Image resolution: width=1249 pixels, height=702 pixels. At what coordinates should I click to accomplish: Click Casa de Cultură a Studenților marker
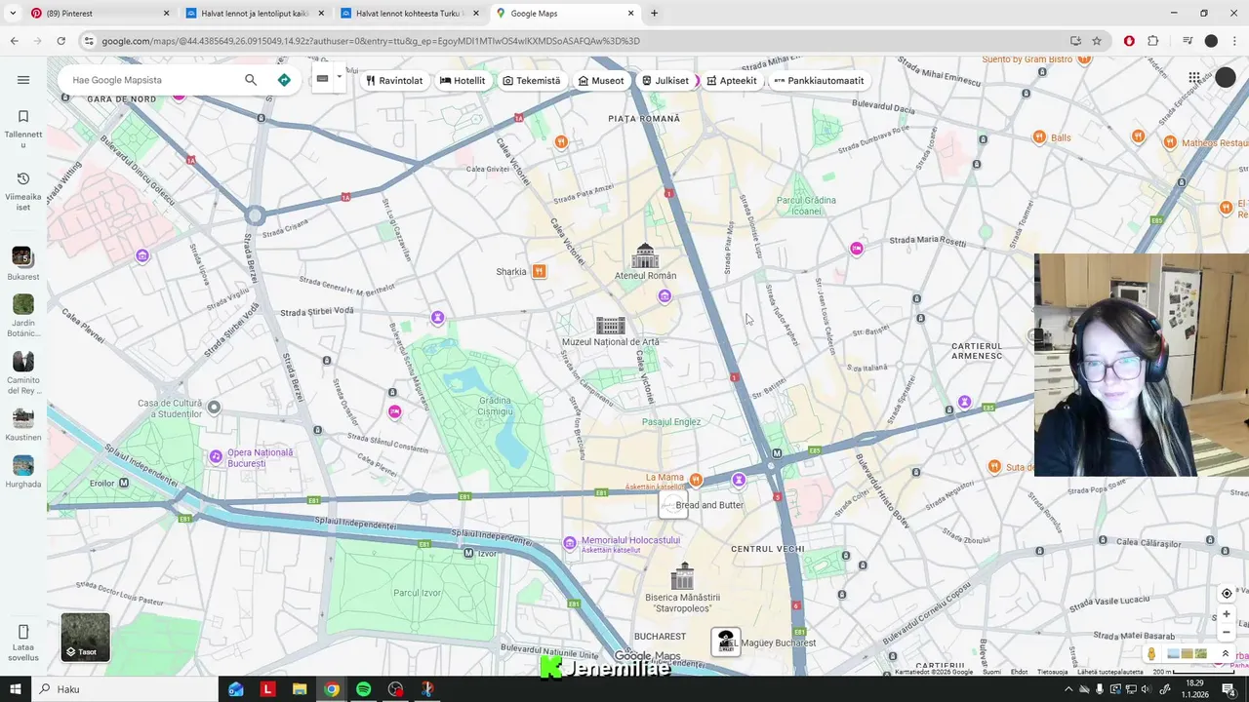(214, 408)
